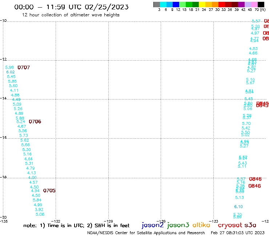The image size is (269, 236).
Task: Click the wave height value 5.42
Action: click(246, 128)
